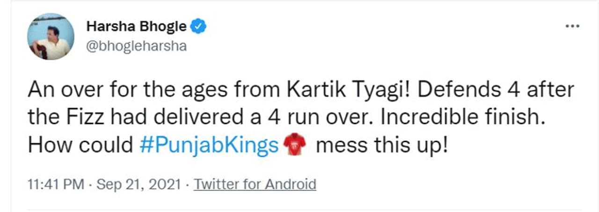This screenshot has height=212, width=599.
Task: Open the Harsha Bhogle display name link
Action: point(136,27)
